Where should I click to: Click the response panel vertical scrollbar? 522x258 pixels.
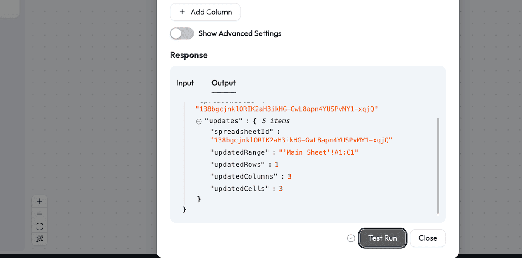click(438, 165)
